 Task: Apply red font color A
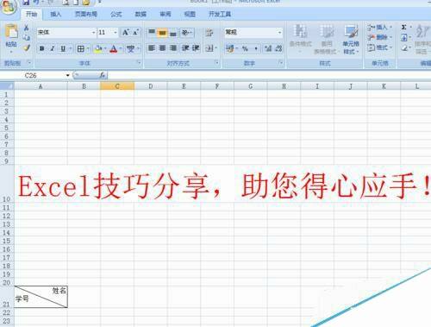pyautogui.click(x=114, y=49)
